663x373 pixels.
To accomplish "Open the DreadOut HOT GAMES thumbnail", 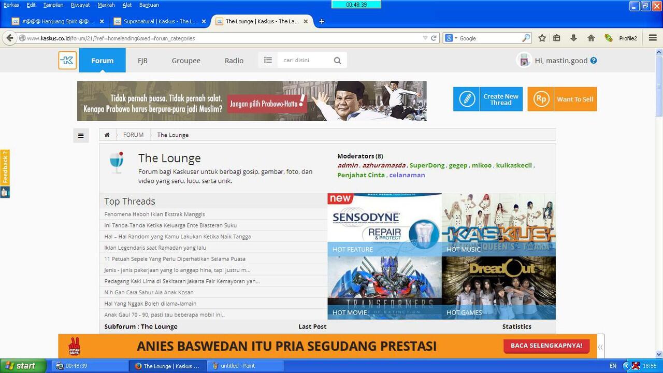I will (x=499, y=288).
